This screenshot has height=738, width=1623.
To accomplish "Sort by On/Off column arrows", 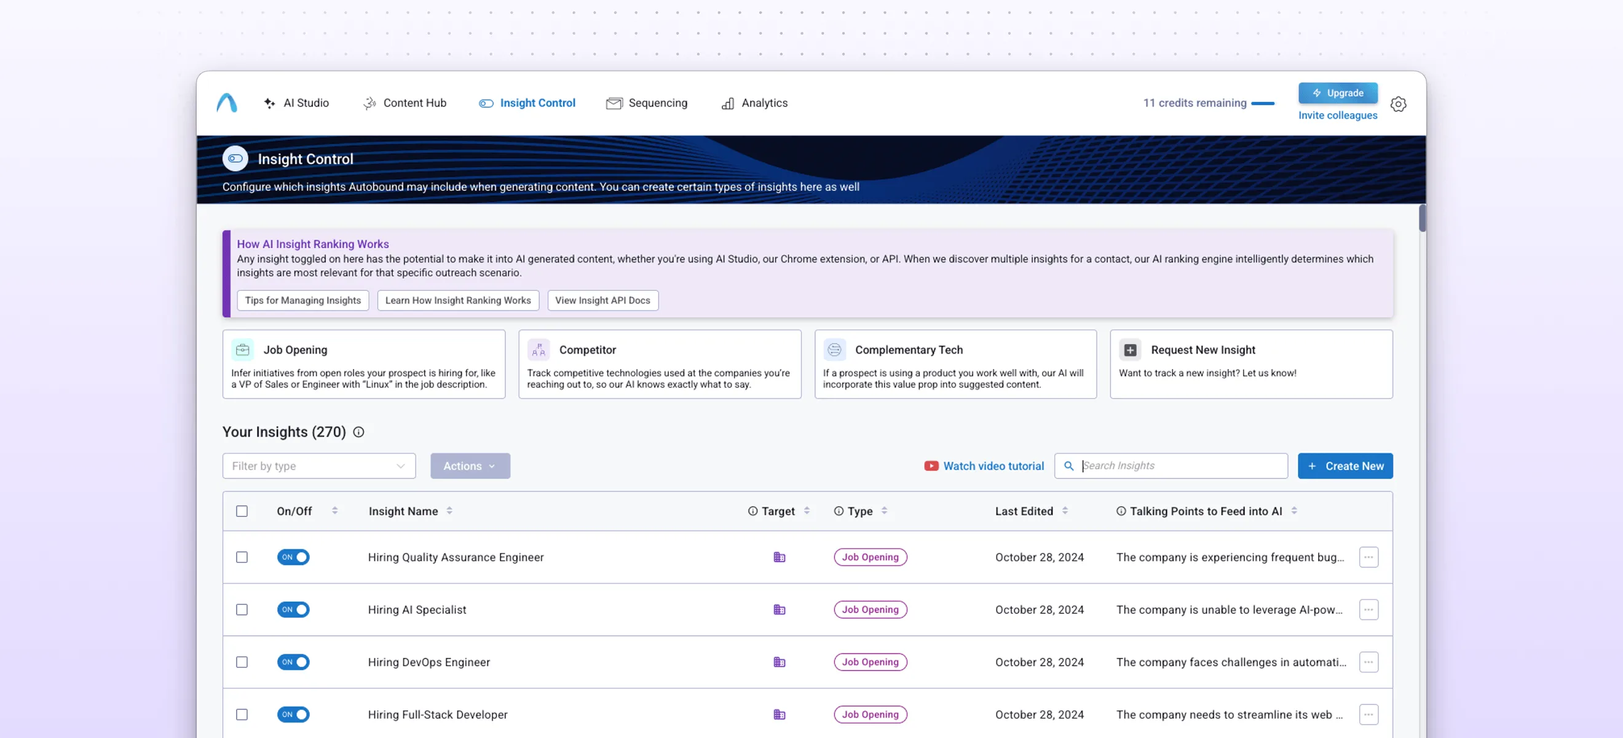I will pos(334,510).
